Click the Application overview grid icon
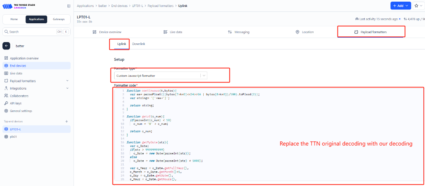This screenshot has width=425, height=186. coord(6,58)
